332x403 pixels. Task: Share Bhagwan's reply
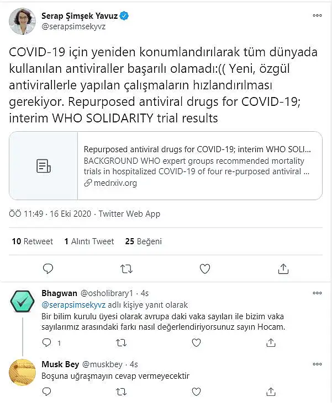[x=271, y=342]
